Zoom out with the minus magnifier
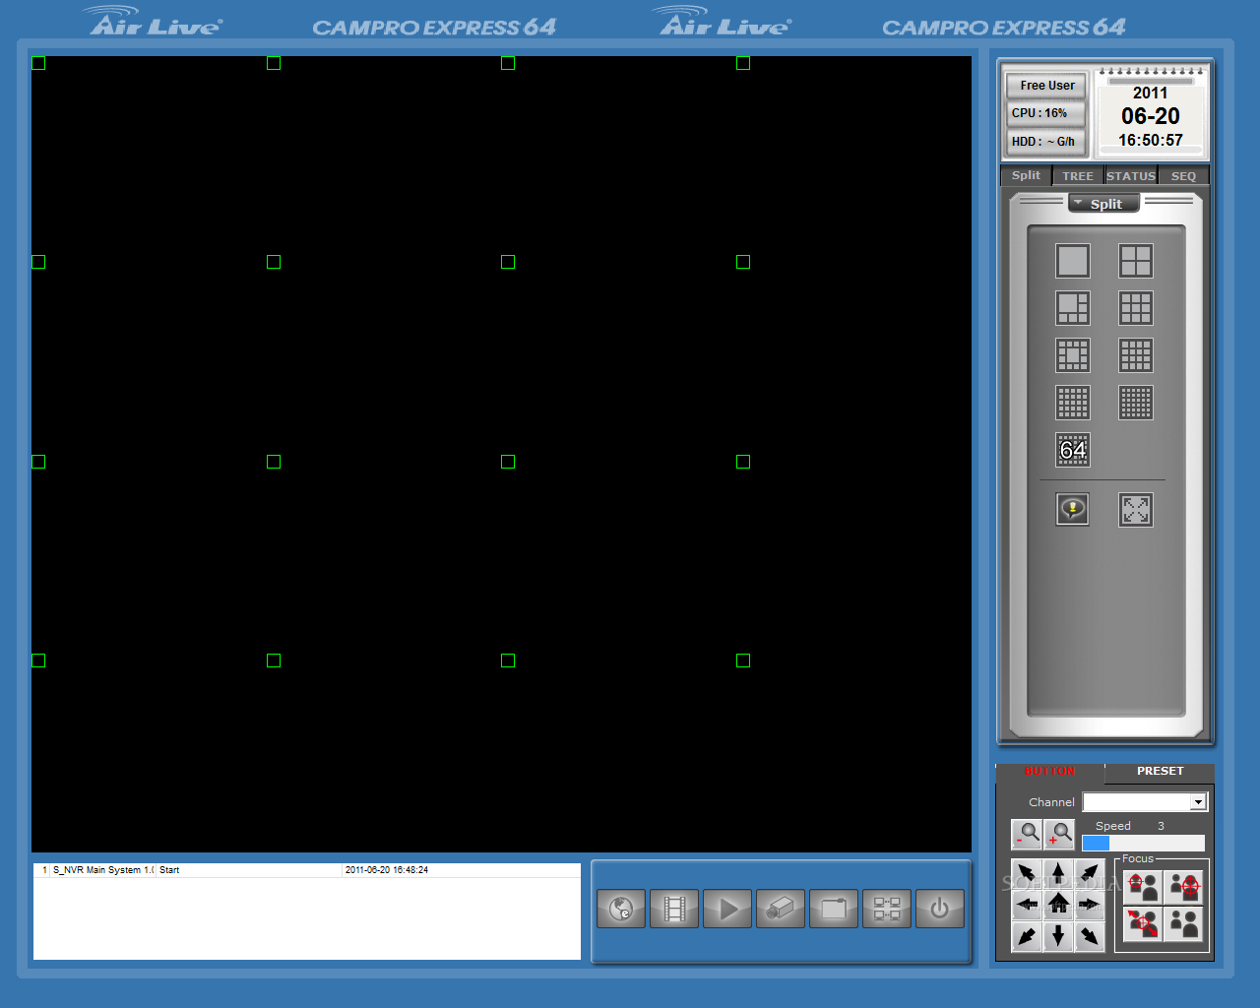Image resolution: width=1260 pixels, height=1008 pixels. pyautogui.click(x=1027, y=835)
